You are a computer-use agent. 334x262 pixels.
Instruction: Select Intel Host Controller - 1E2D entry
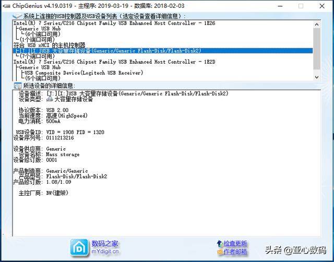[114, 62]
